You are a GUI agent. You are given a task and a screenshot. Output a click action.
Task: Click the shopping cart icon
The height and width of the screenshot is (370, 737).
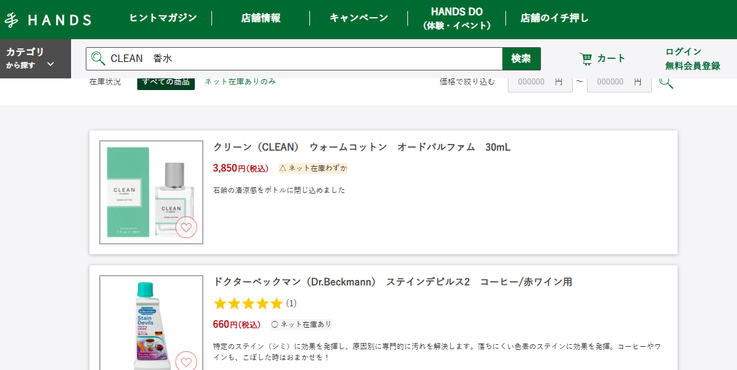[586, 59]
